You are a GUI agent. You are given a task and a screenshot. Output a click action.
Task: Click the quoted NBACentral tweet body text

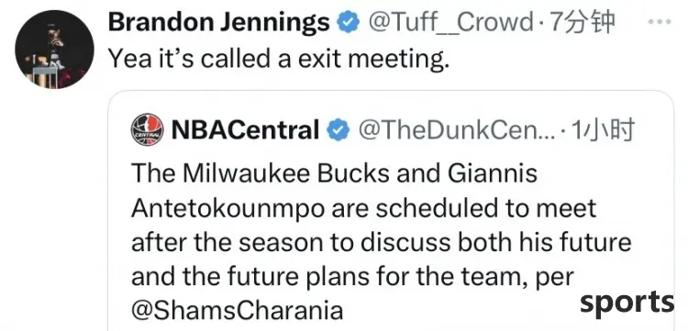pyautogui.click(x=381, y=242)
